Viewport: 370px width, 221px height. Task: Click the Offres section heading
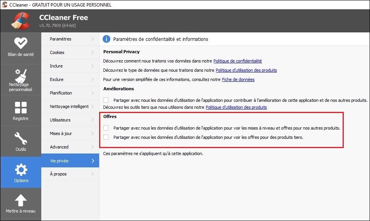(110, 116)
